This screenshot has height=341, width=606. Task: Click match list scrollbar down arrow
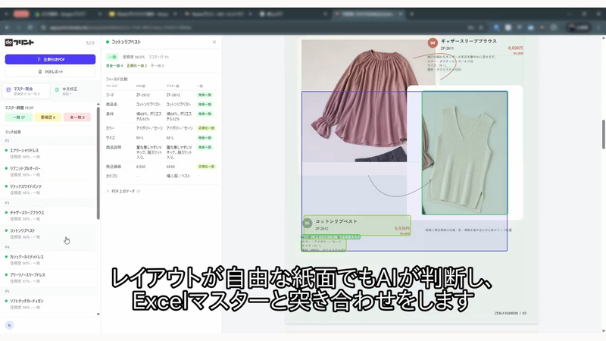coord(98,314)
